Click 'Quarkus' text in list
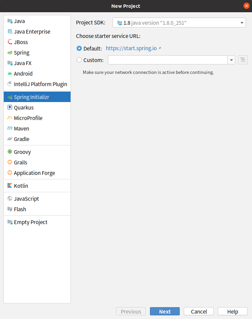The width and height of the screenshot is (252, 319). click(x=24, y=107)
